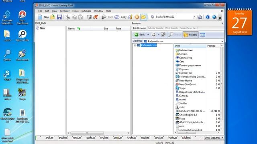Viewport: 257px width, 144px height.
Task: Start the Burn process from toolbar
Action: (107, 17)
